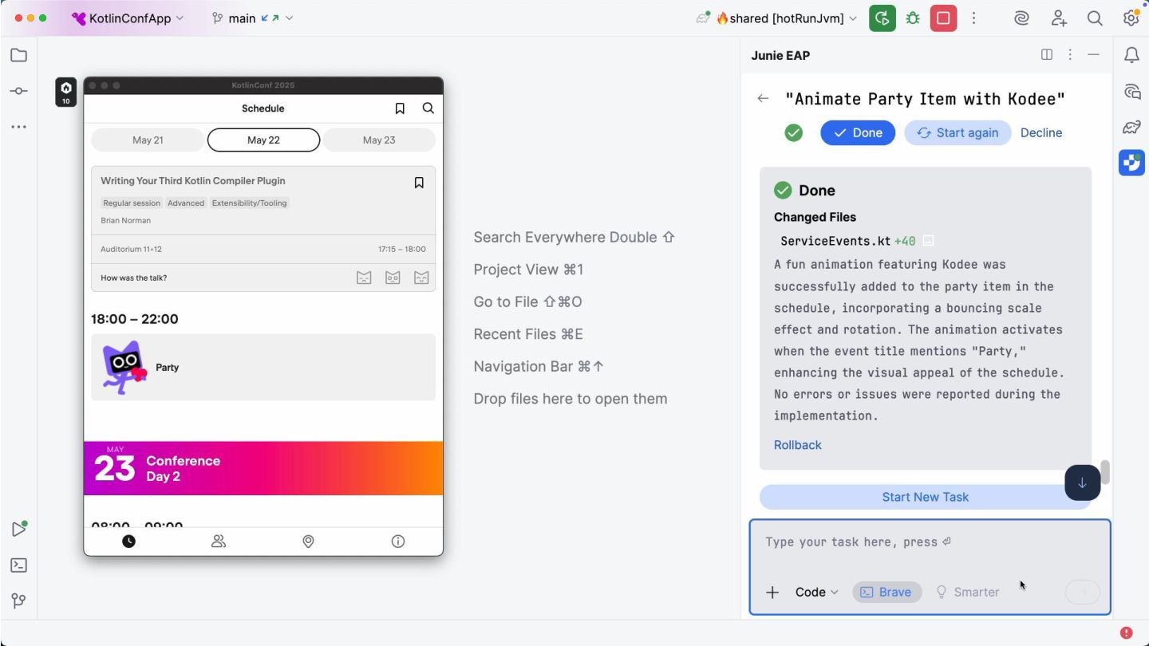This screenshot has width=1149, height=646.
Task: Stop the running hotRunJvm process
Action: pyautogui.click(x=943, y=18)
